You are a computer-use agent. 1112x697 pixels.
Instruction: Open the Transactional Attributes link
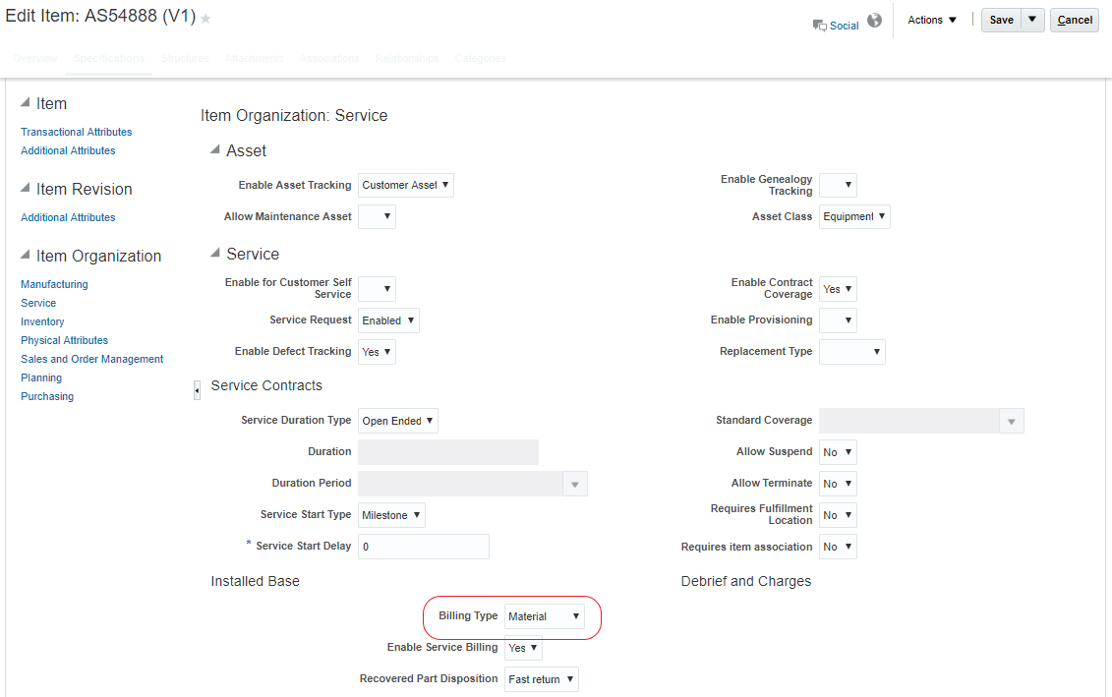coord(77,132)
